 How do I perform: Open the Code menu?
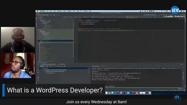[64, 11]
